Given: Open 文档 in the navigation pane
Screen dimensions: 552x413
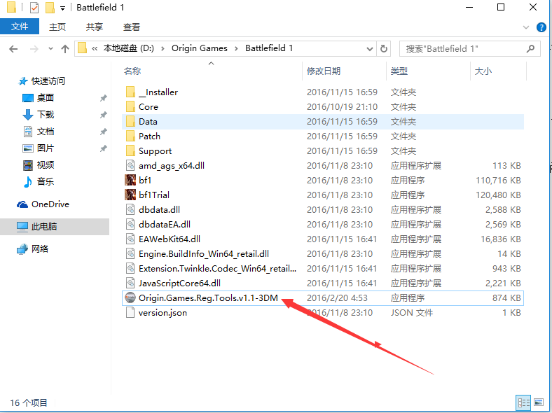Looking at the screenshot, I should click(46, 132).
